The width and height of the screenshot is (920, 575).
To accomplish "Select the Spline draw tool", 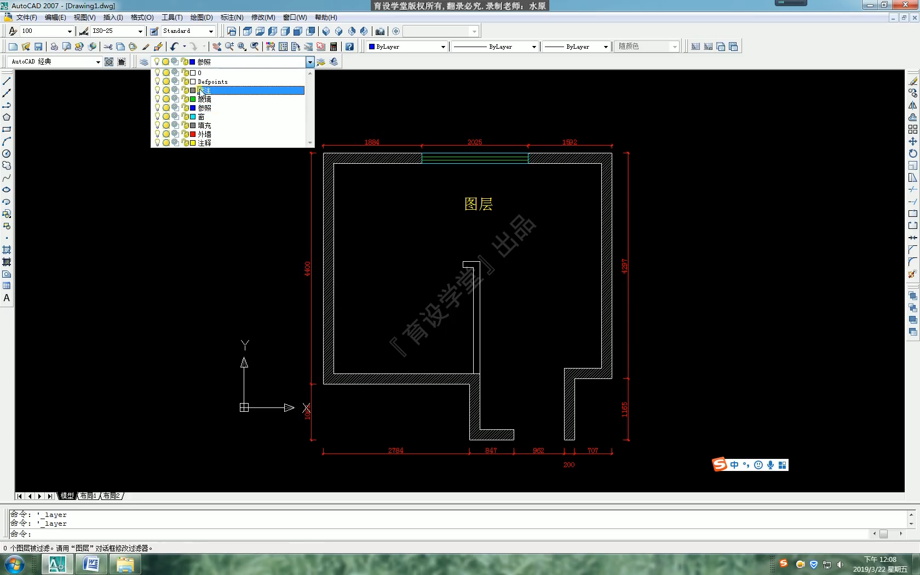I will 7,177.
